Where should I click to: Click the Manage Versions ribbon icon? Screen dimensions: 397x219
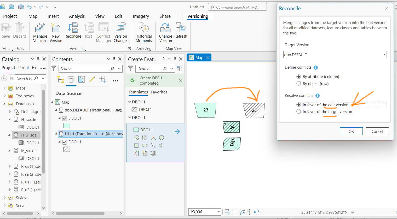click(x=40, y=33)
